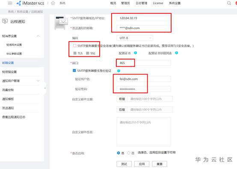The width and height of the screenshot is (237, 169).
Task: Focus the port field showing 465
Action: coord(144,63)
